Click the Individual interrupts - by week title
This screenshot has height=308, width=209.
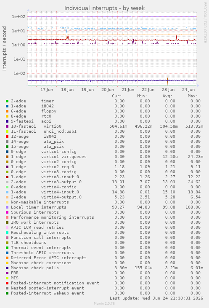(x=104, y=8)
